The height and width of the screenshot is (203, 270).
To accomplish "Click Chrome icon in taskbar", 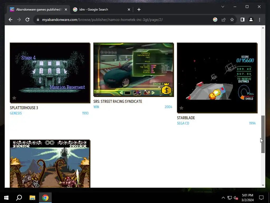I will tap(45, 198).
